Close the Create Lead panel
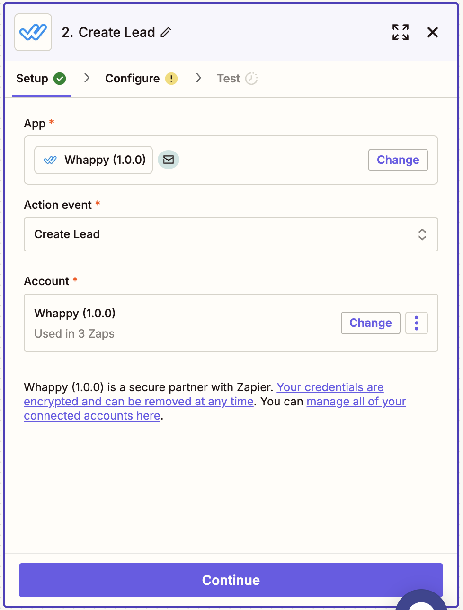This screenshot has width=463, height=610. point(433,32)
